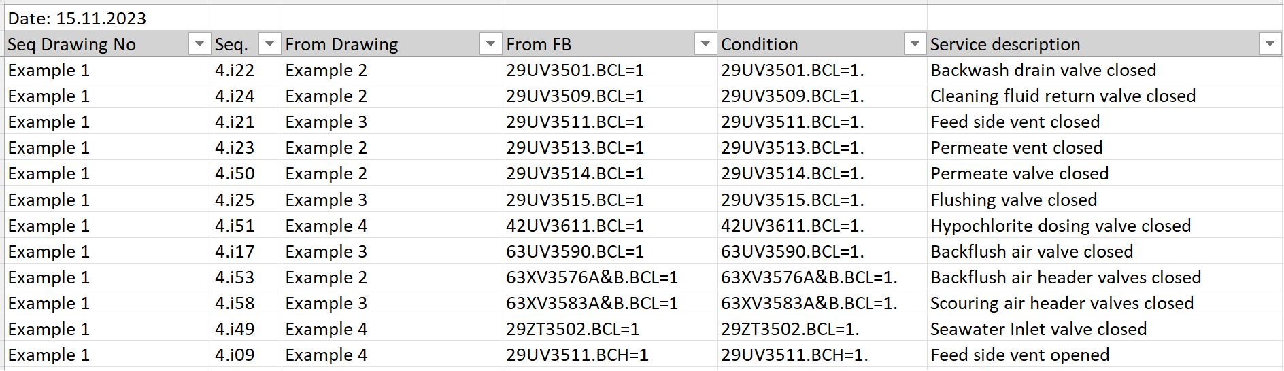Click the cell containing 4.i22
The height and width of the screenshot is (371, 1284).
point(247,70)
